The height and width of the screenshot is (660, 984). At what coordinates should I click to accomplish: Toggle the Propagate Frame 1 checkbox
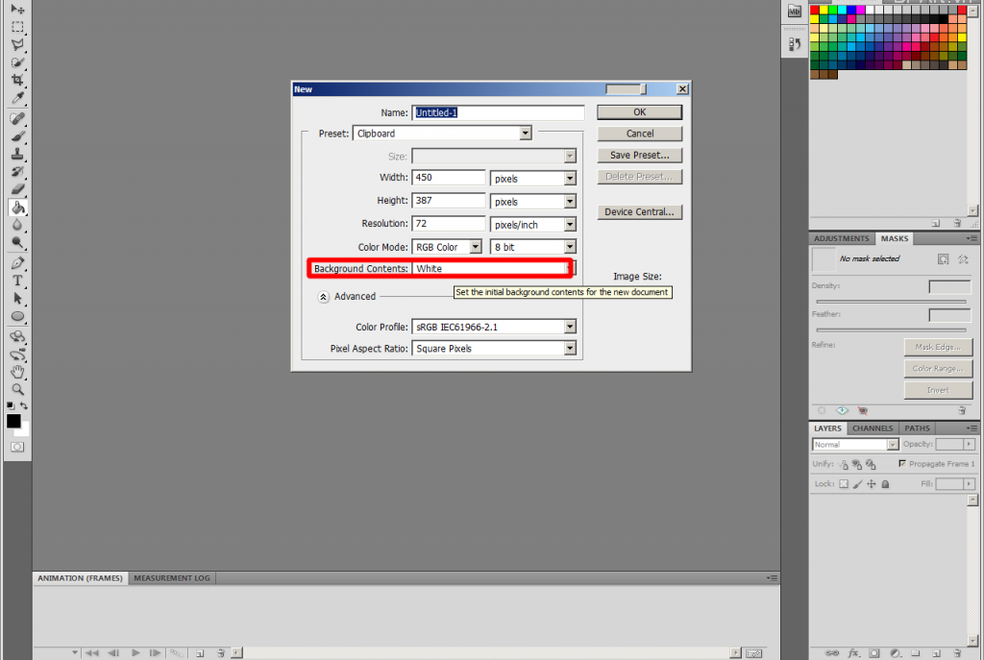(901, 464)
